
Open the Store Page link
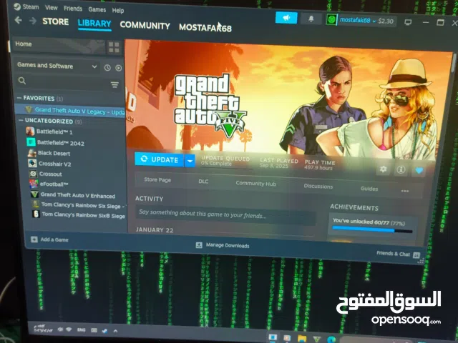point(157,179)
